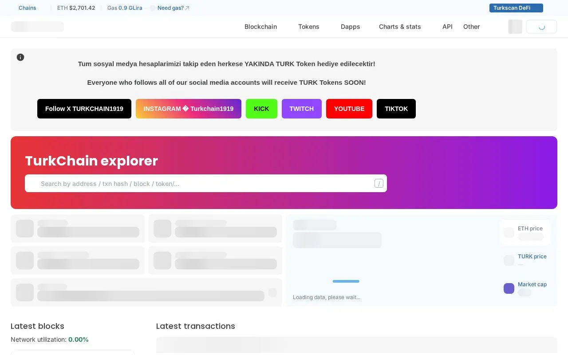Click the Network utilization 0.00% text
The height and width of the screenshot is (355, 568).
pos(50,339)
